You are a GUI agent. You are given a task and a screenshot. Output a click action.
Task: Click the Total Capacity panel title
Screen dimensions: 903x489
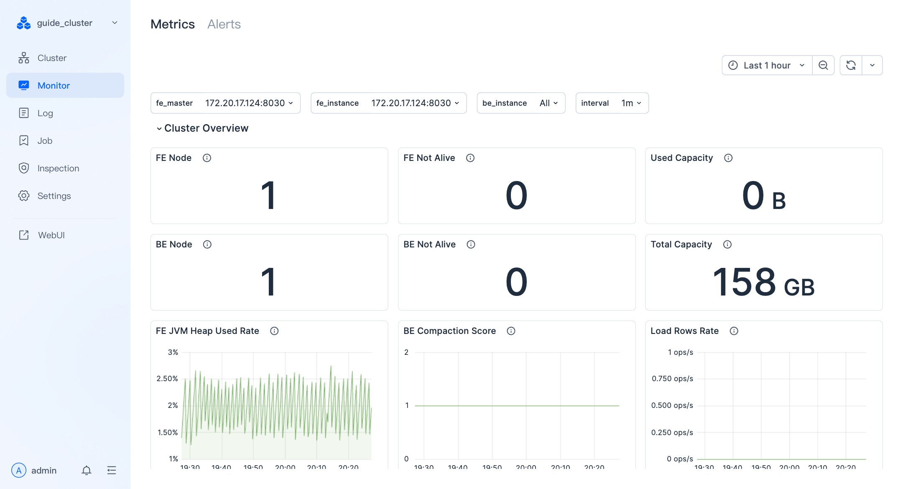click(x=681, y=244)
